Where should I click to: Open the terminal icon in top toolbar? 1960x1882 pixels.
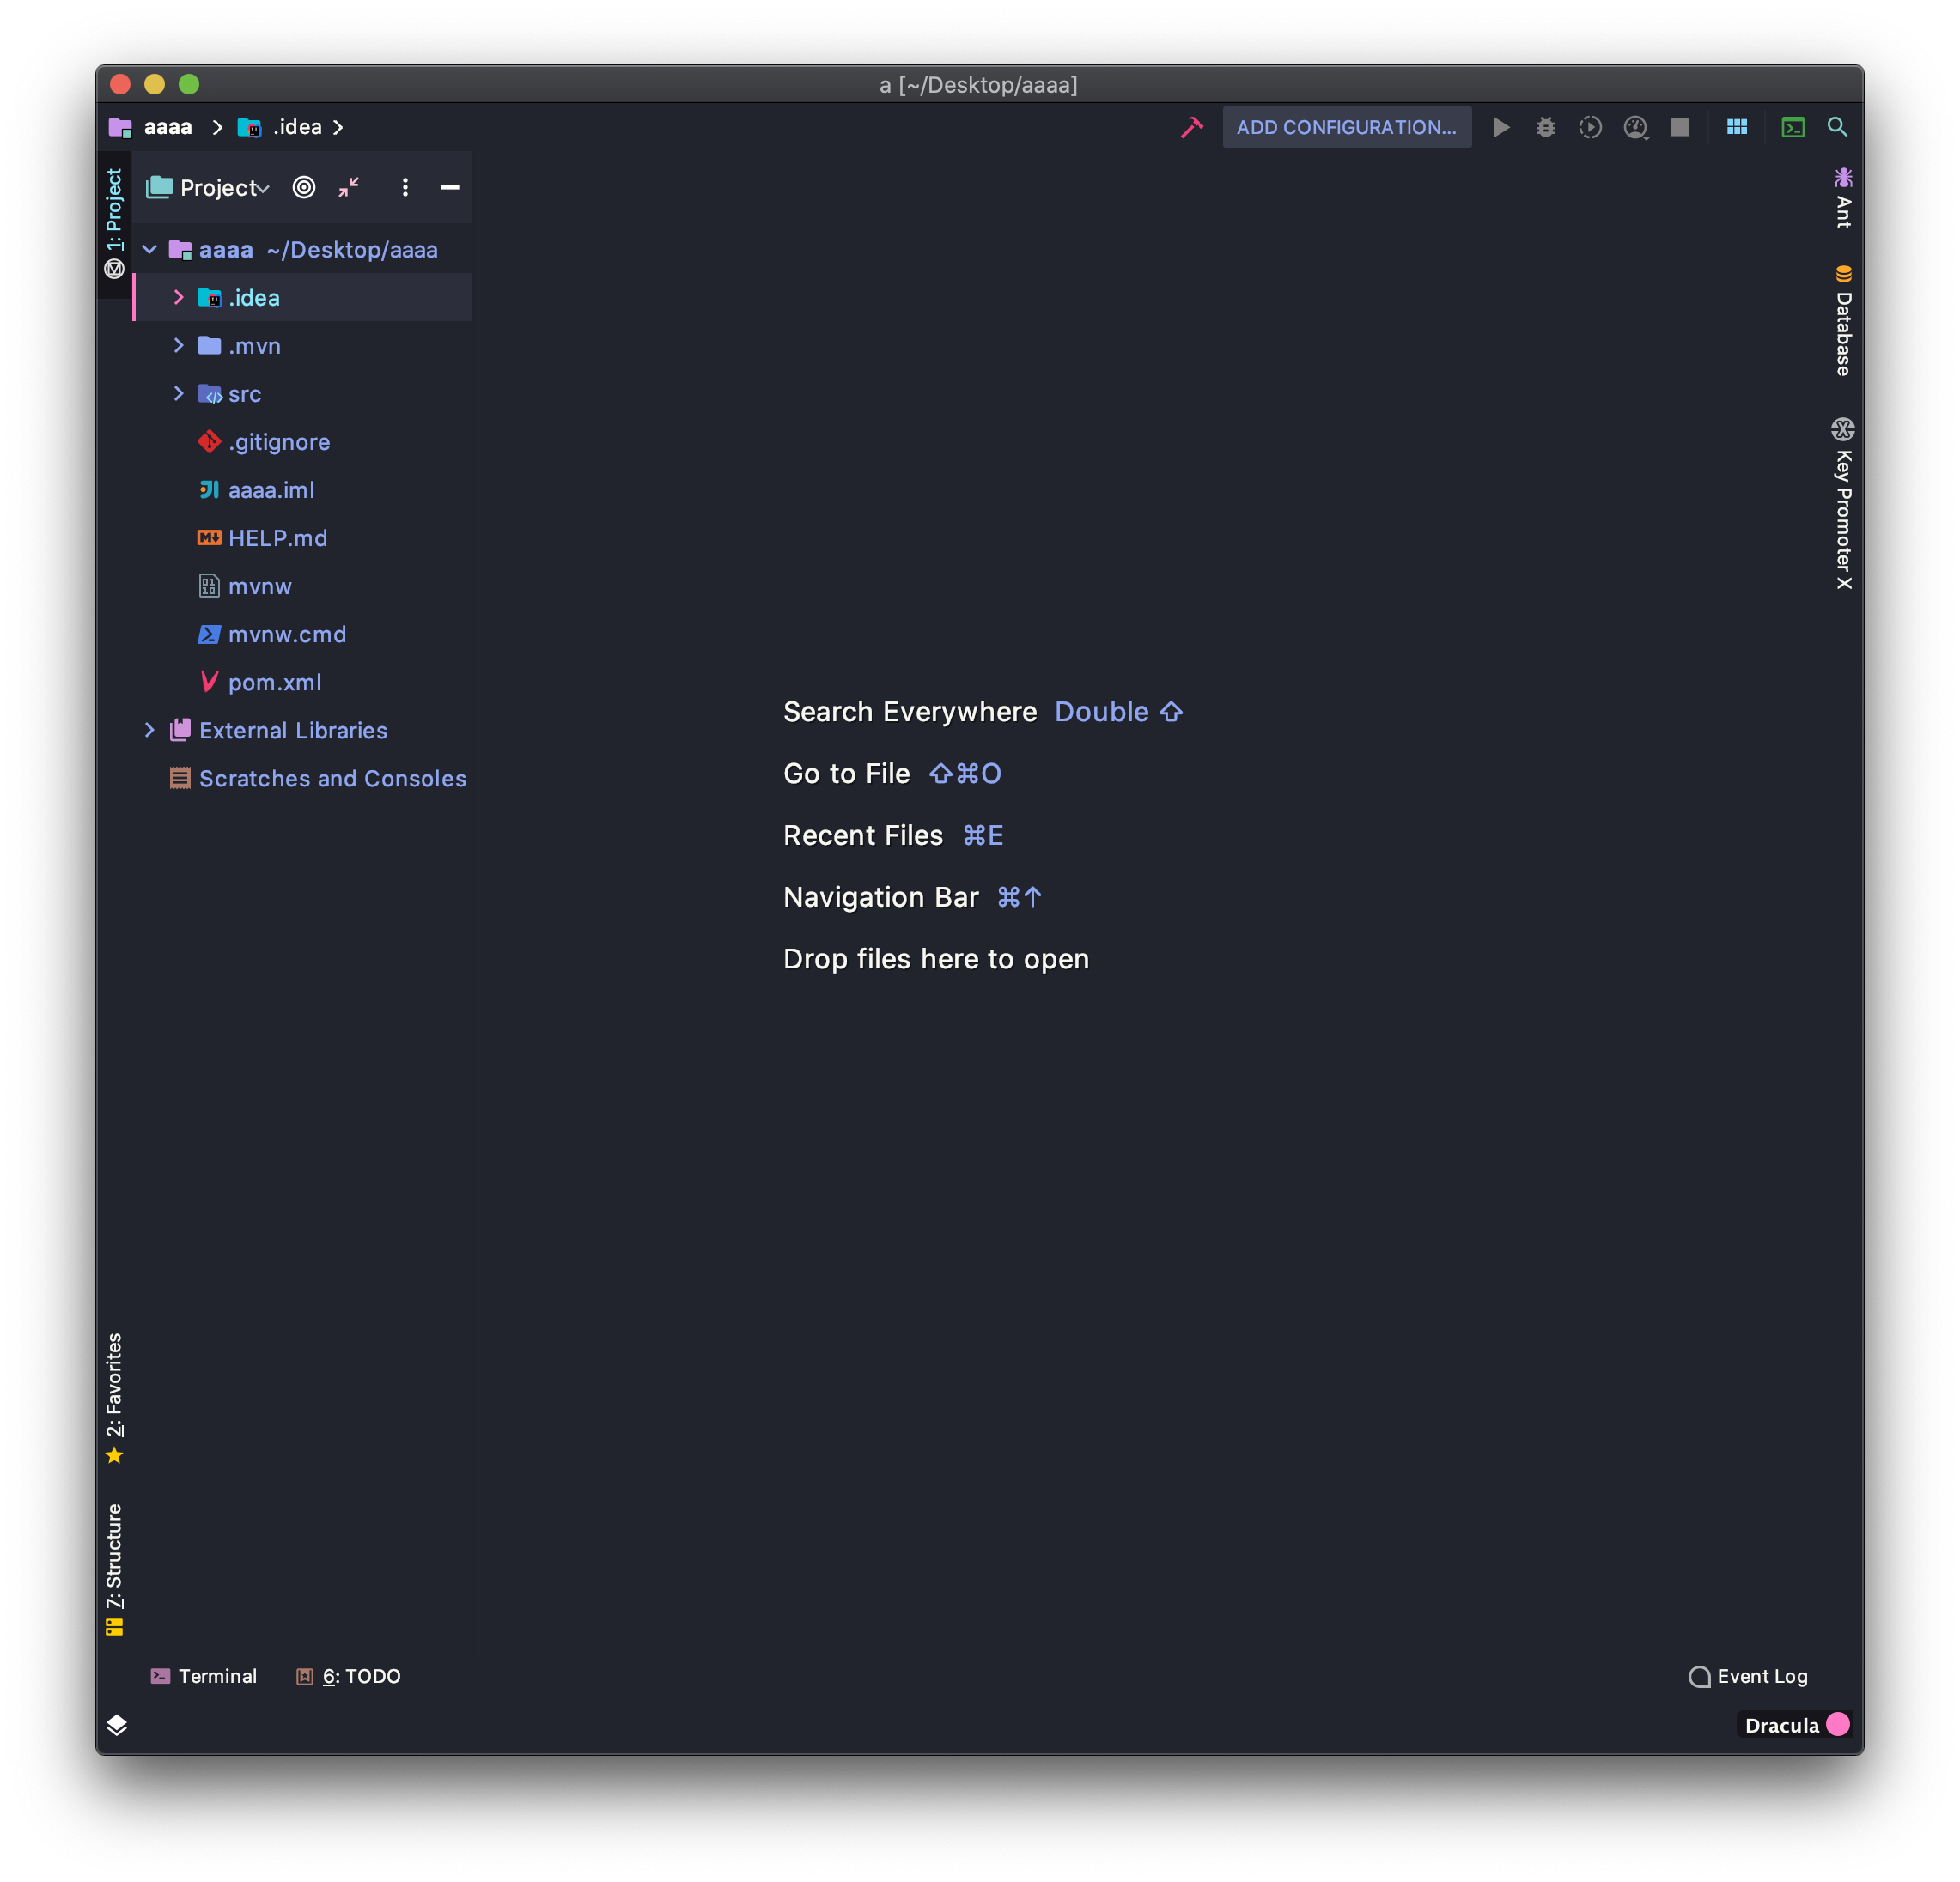click(x=1793, y=127)
